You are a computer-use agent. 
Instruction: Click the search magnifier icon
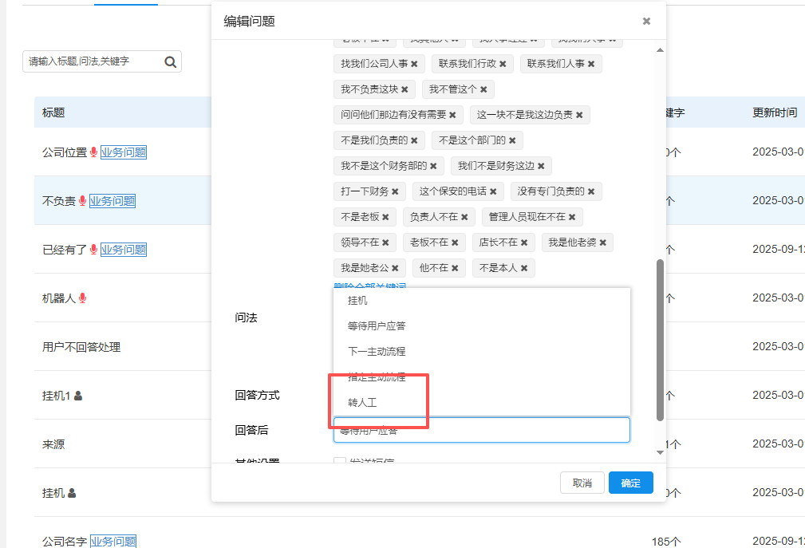pos(171,62)
